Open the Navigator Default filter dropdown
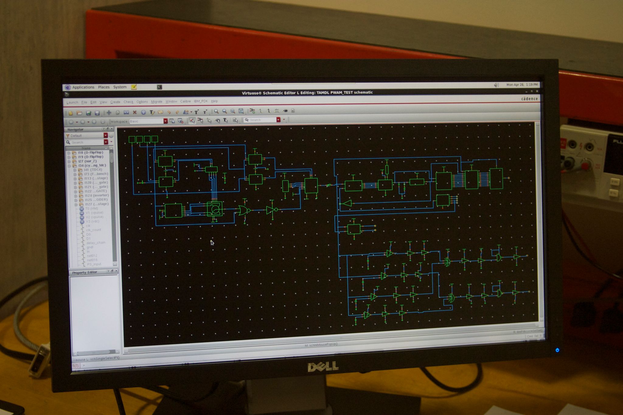 (x=106, y=135)
